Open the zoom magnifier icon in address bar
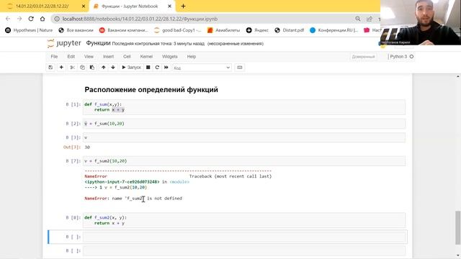The width and height of the screenshot is (461, 259). pyautogui.click(x=358, y=19)
